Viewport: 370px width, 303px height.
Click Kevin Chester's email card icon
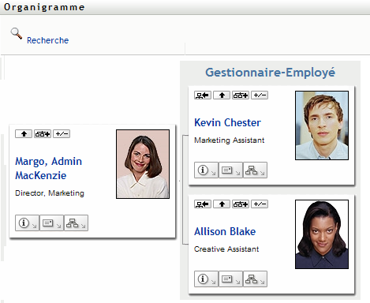[230, 170]
